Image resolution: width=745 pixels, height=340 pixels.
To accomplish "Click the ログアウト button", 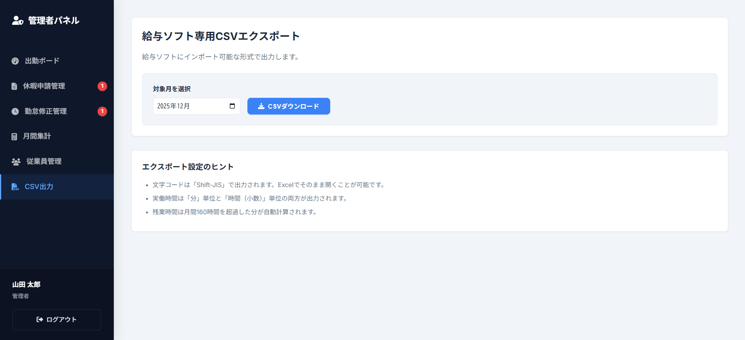I will click(57, 319).
